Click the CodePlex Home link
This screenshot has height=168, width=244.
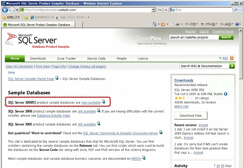(223, 31)
